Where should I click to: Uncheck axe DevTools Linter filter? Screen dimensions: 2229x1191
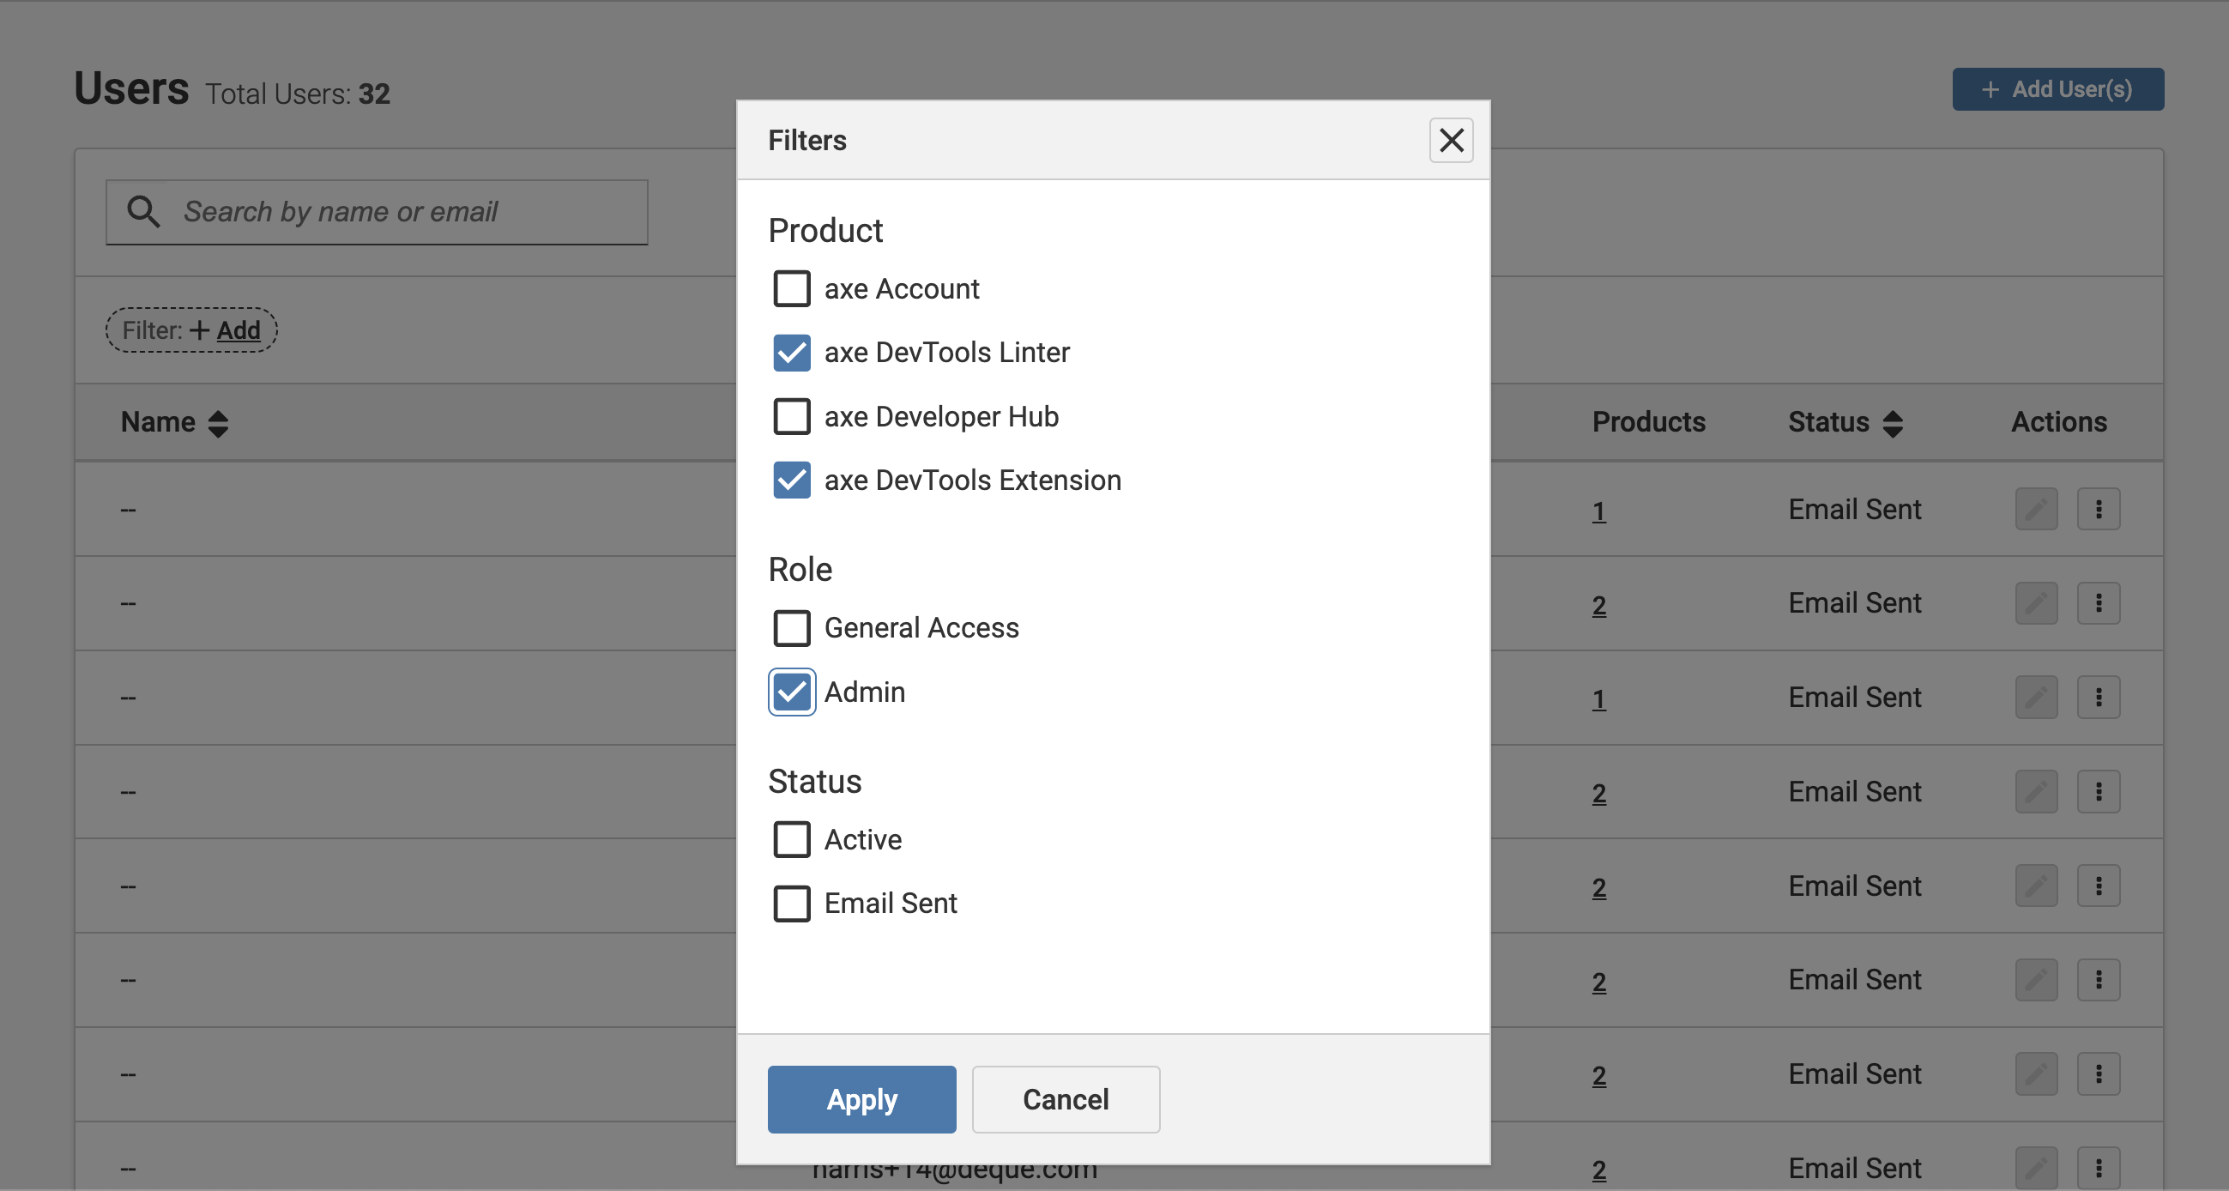(791, 354)
